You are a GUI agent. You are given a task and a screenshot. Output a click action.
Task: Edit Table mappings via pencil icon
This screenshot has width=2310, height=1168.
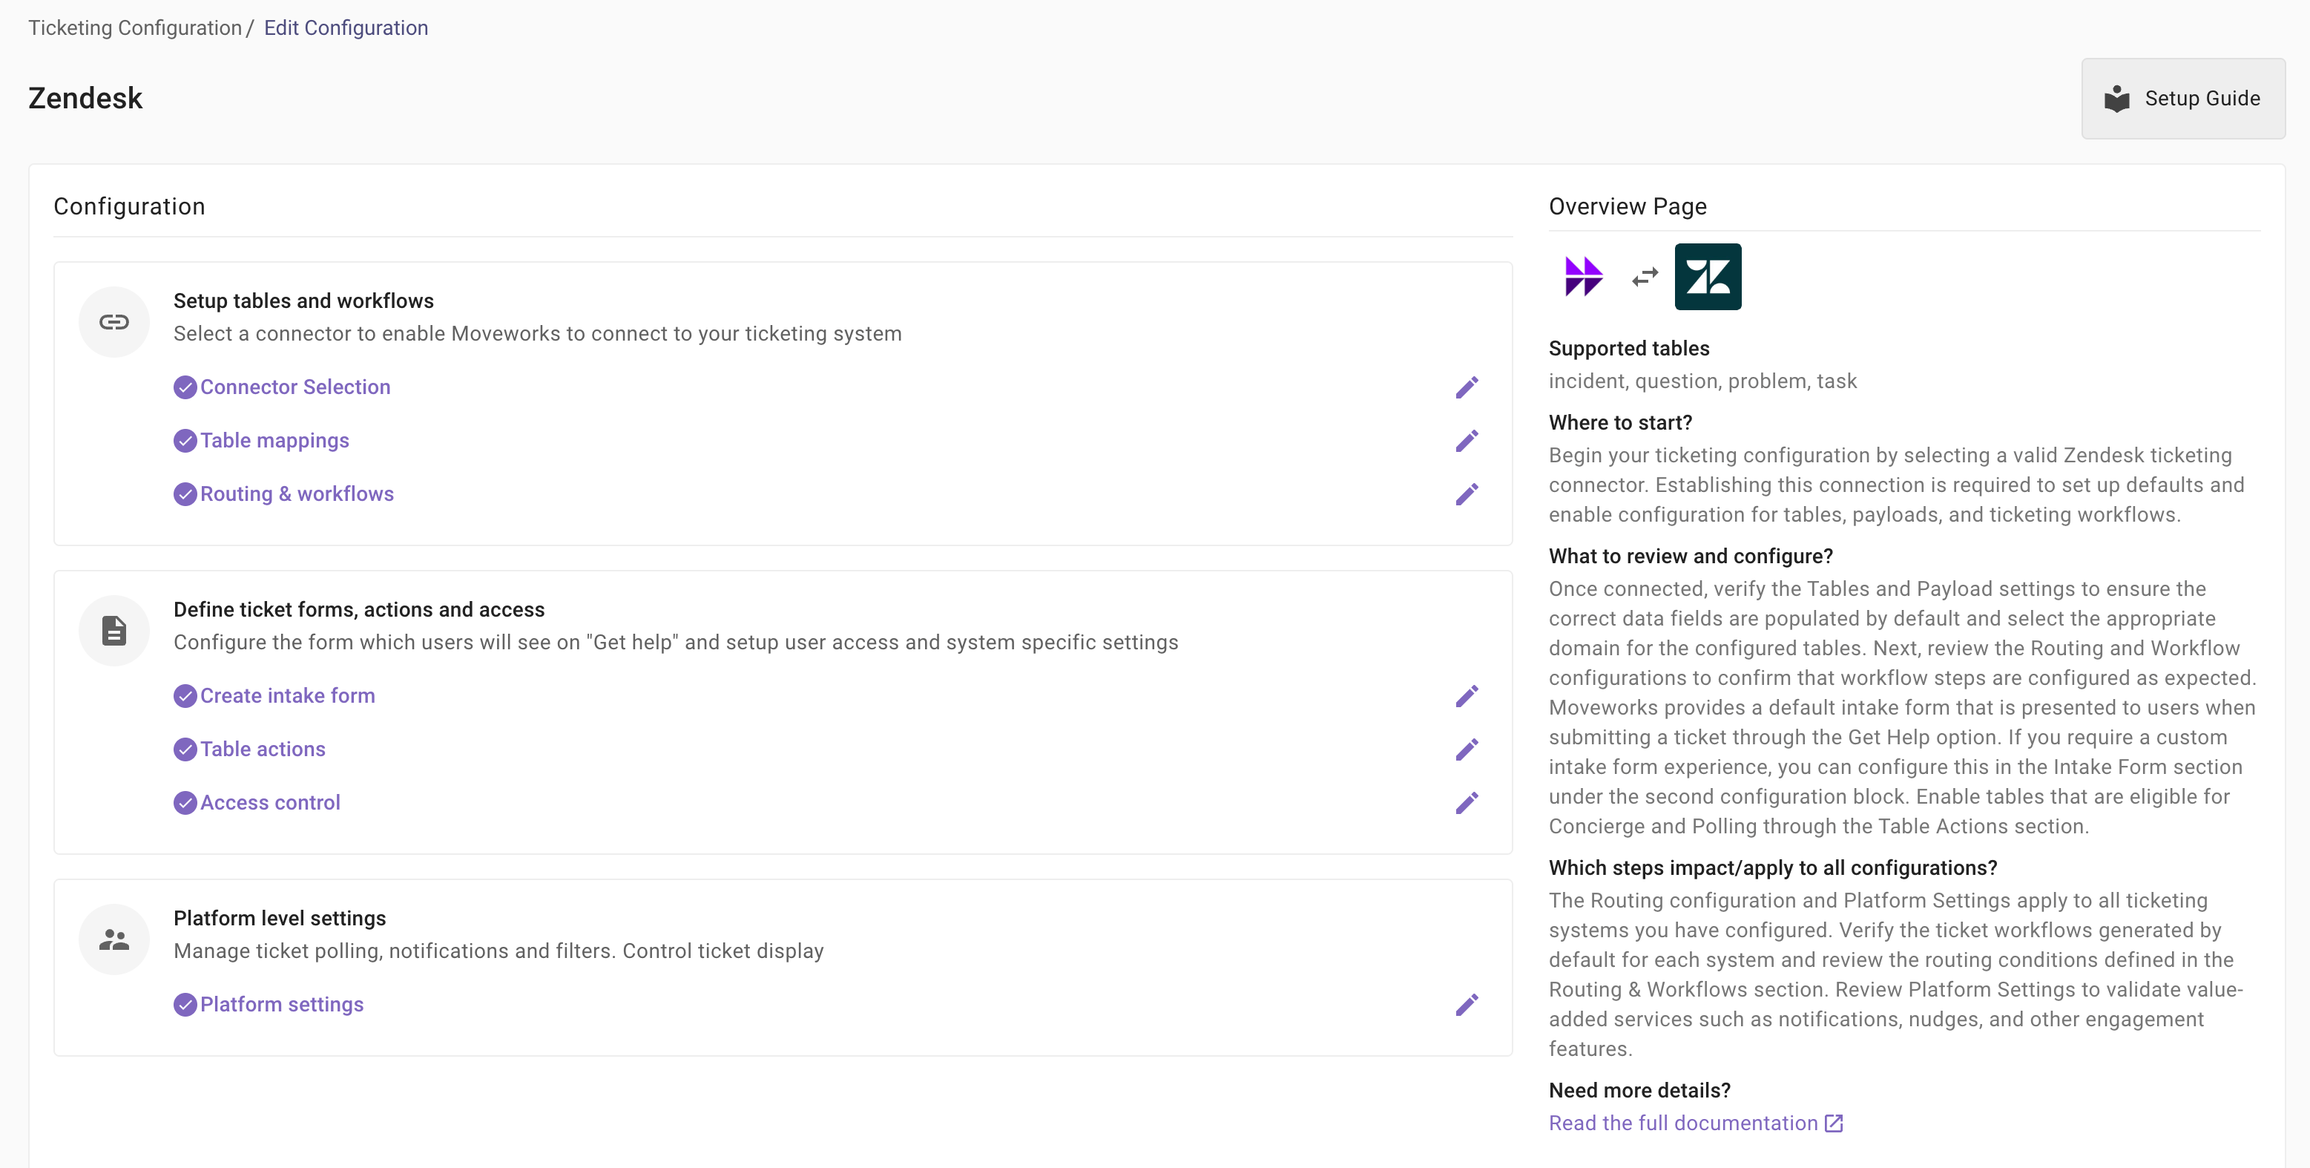pos(1466,441)
